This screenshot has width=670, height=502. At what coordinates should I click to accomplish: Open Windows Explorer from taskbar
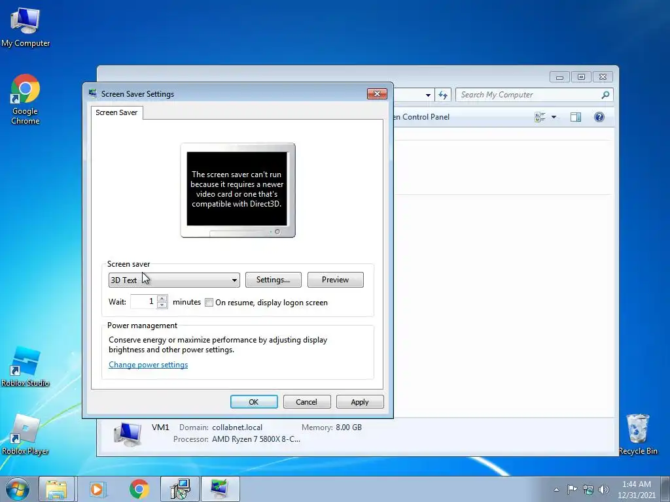pyautogui.click(x=56, y=489)
